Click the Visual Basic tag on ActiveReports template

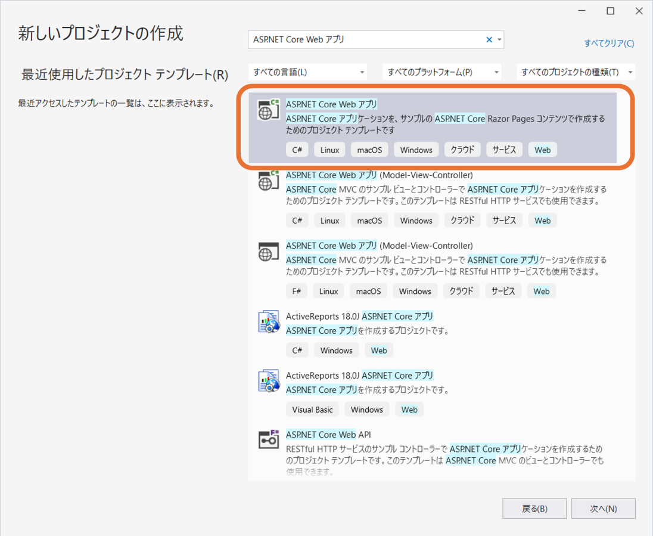(x=312, y=410)
